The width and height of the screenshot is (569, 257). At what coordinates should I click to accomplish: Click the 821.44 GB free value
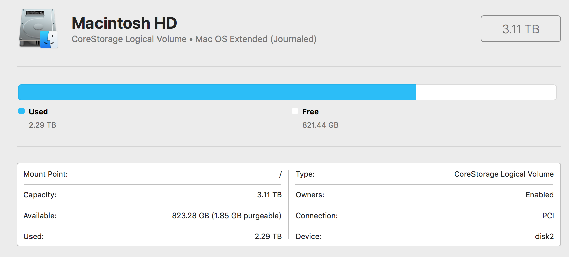click(320, 125)
